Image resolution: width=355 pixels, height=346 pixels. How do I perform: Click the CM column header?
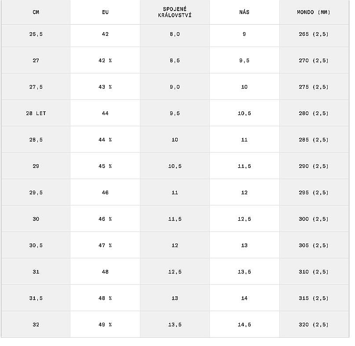[x=36, y=12]
